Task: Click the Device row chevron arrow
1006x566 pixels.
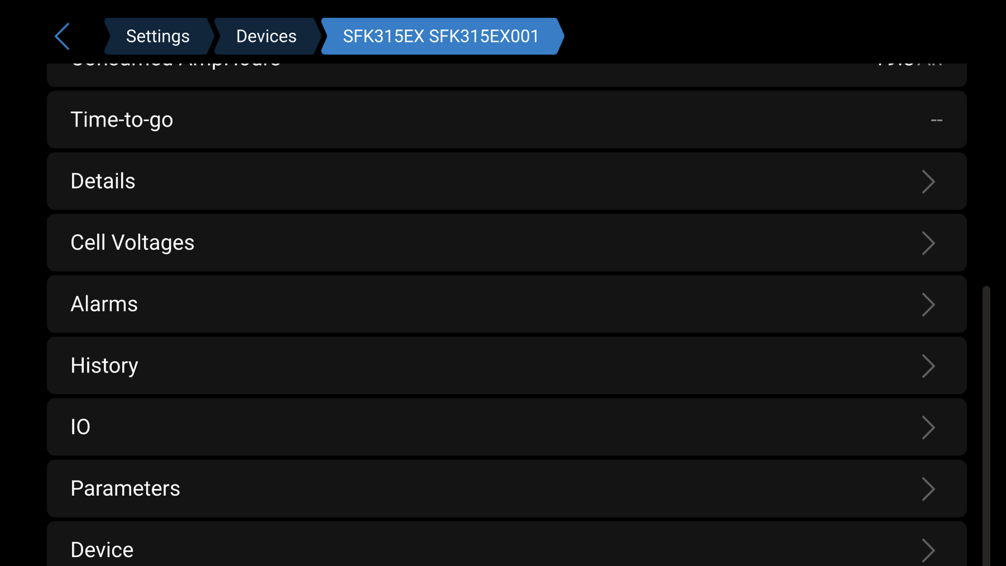Action: point(928,550)
